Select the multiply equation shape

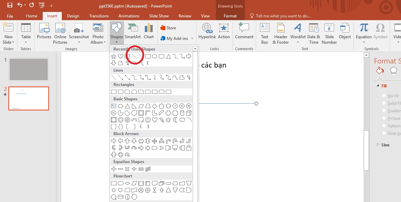pyautogui.click(x=127, y=169)
